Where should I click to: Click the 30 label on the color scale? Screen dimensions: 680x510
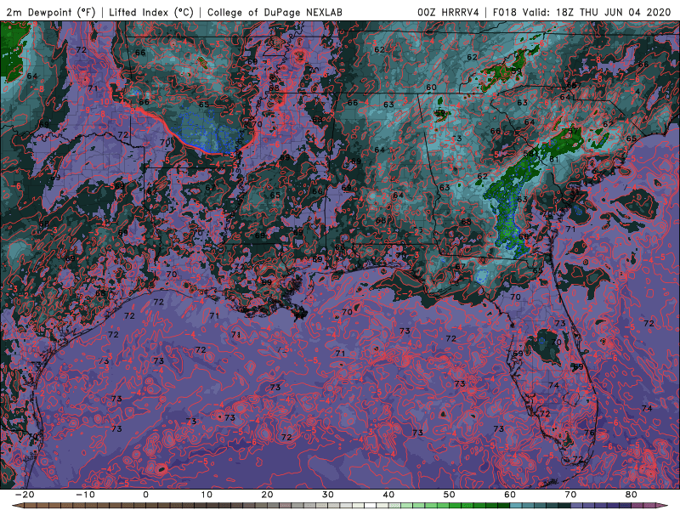(328, 495)
